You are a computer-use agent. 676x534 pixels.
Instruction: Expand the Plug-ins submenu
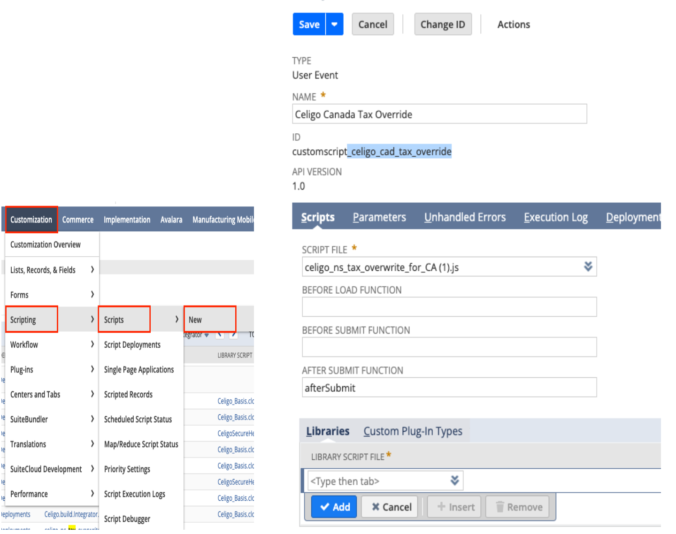tap(52, 369)
